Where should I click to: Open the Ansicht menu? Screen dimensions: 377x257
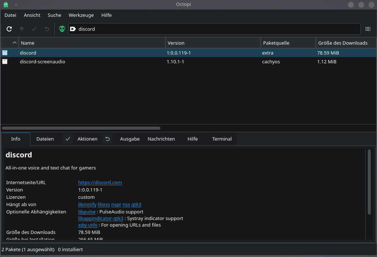pyautogui.click(x=32, y=15)
